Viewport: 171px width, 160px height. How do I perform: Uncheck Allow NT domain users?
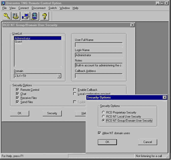(99, 133)
